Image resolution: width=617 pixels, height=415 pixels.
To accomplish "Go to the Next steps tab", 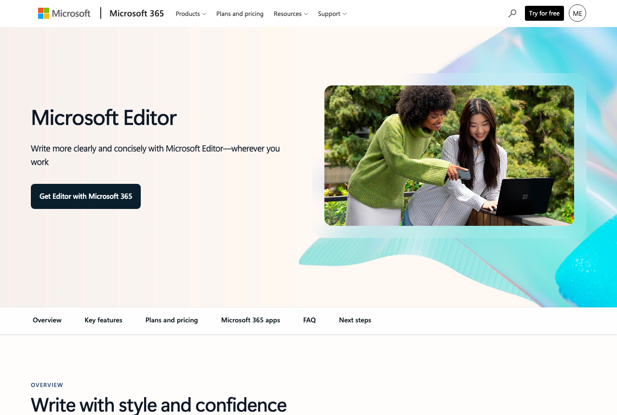I will 355,320.
